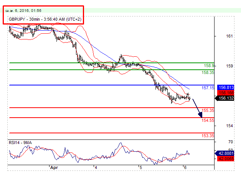Select the 154.55 support level label

208,120
